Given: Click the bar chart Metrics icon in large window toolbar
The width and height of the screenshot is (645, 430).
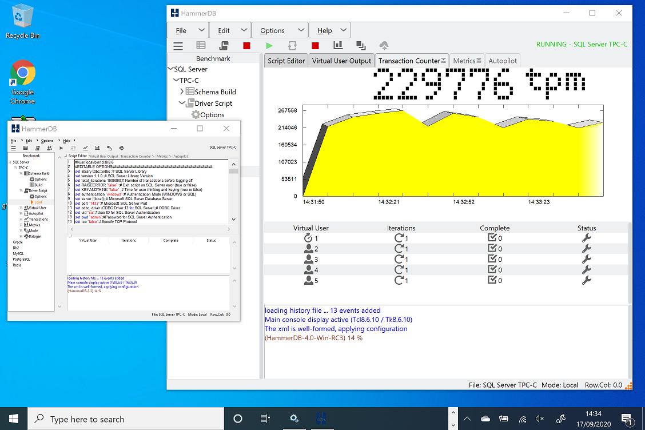Looking at the screenshot, I should click(x=338, y=45).
